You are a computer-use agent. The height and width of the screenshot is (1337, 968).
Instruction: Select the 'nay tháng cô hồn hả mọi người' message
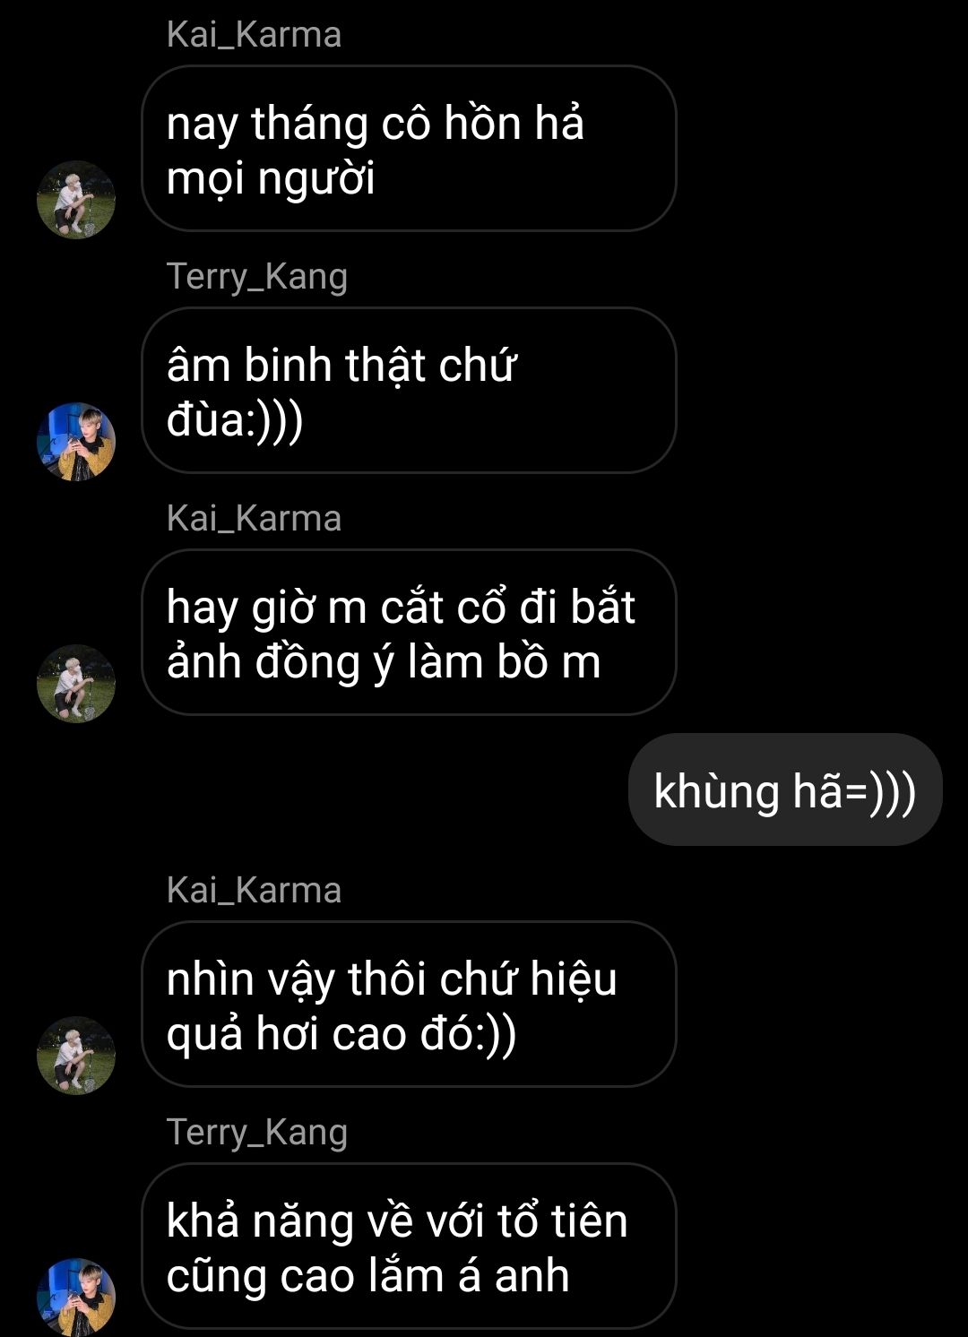point(409,149)
